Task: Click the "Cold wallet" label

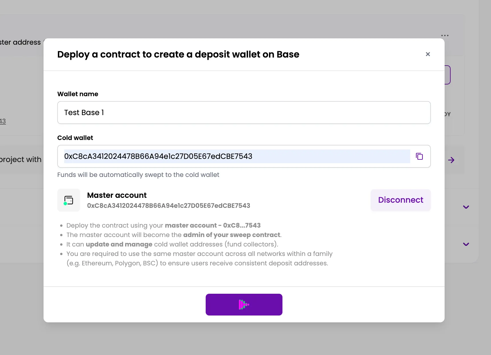Action: point(75,138)
